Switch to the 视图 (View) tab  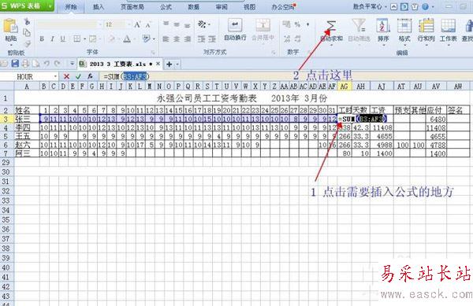tap(249, 6)
